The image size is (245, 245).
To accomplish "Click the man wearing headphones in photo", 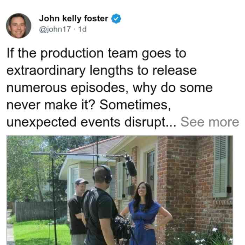I will [x=100, y=206].
